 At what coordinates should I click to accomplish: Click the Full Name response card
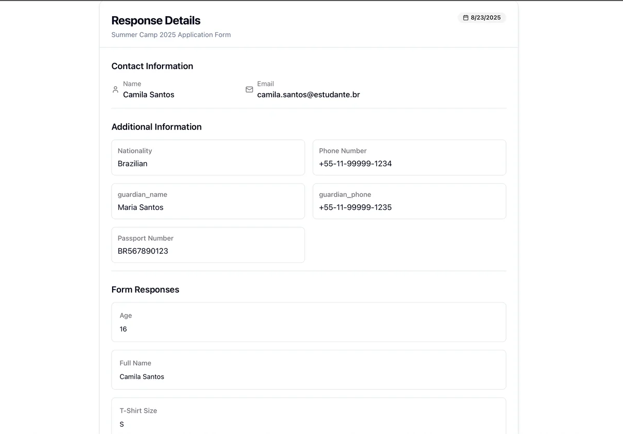[308, 370]
